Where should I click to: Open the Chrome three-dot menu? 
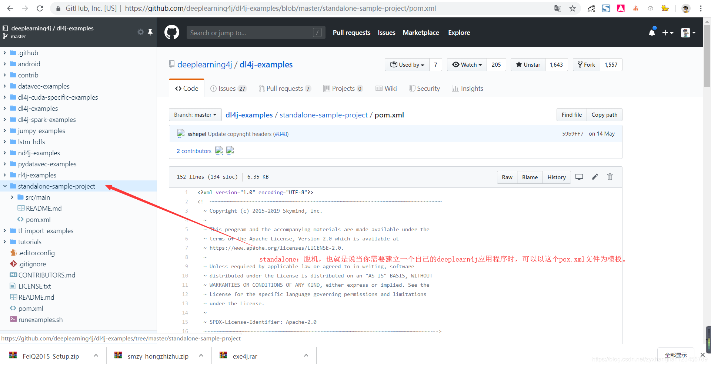point(701,8)
